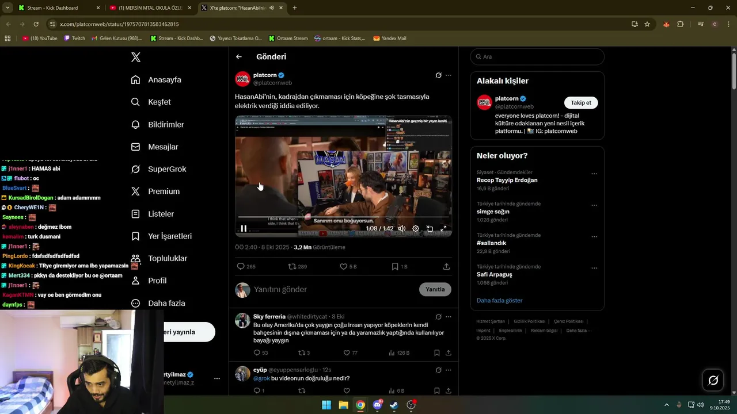Open Discord from the taskbar
The height and width of the screenshot is (414, 737).
click(377, 405)
